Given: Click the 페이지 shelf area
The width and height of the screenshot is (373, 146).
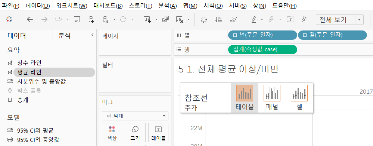Looking at the screenshot, I should (135, 42).
